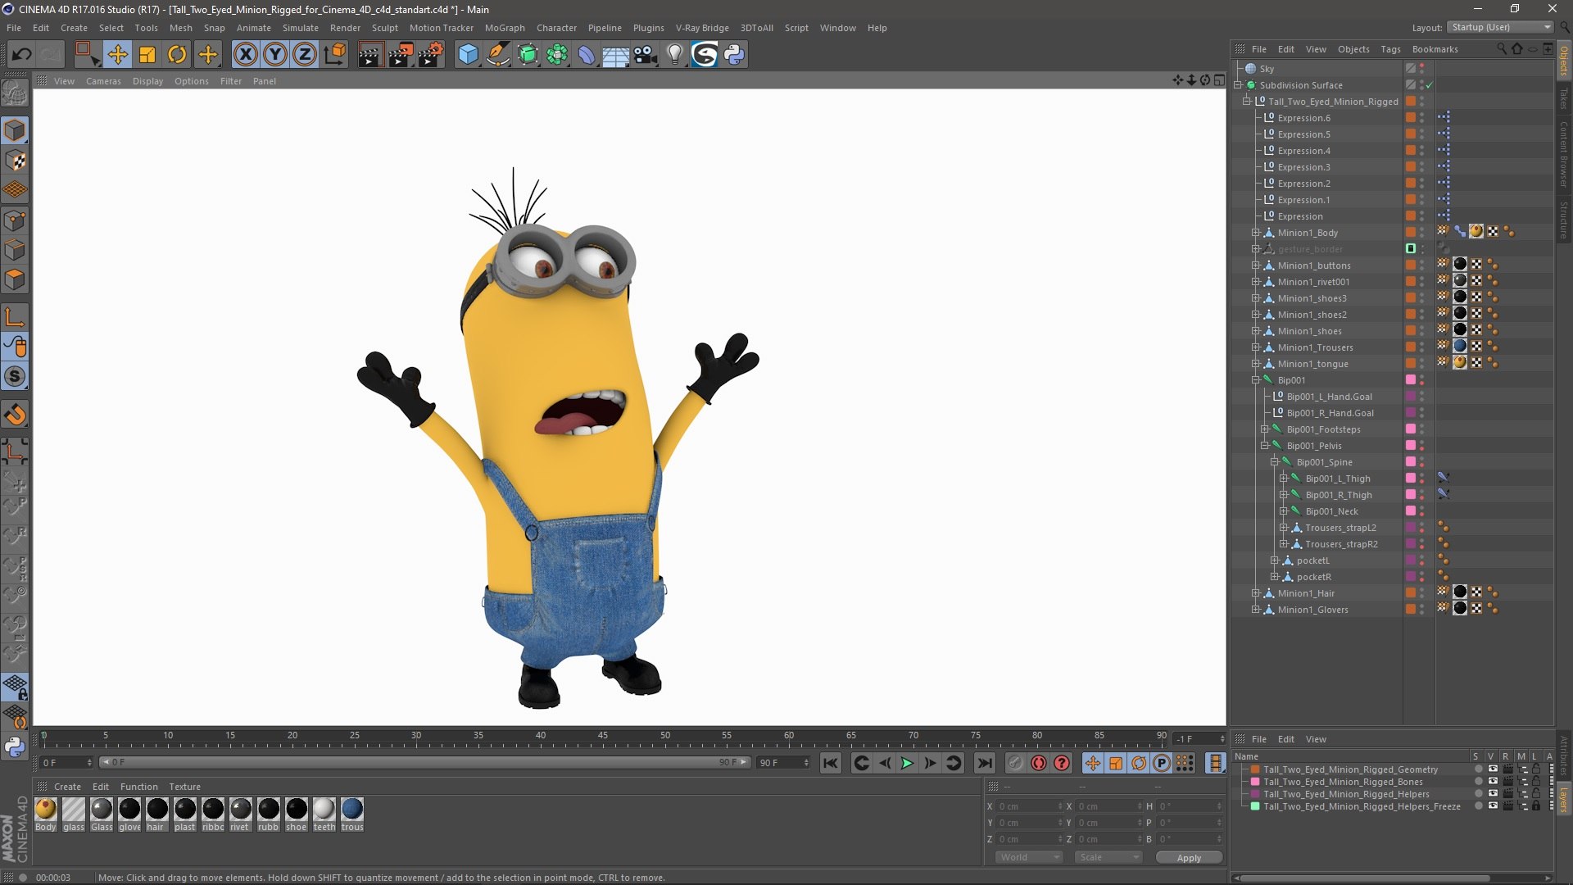Open the deformer Bend icon
Viewport: 1573px width, 885px height.
click(x=587, y=55)
